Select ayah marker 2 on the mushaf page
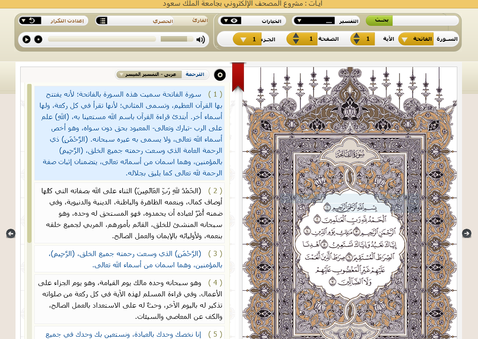This screenshot has height=339, width=478. coord(317,219)
